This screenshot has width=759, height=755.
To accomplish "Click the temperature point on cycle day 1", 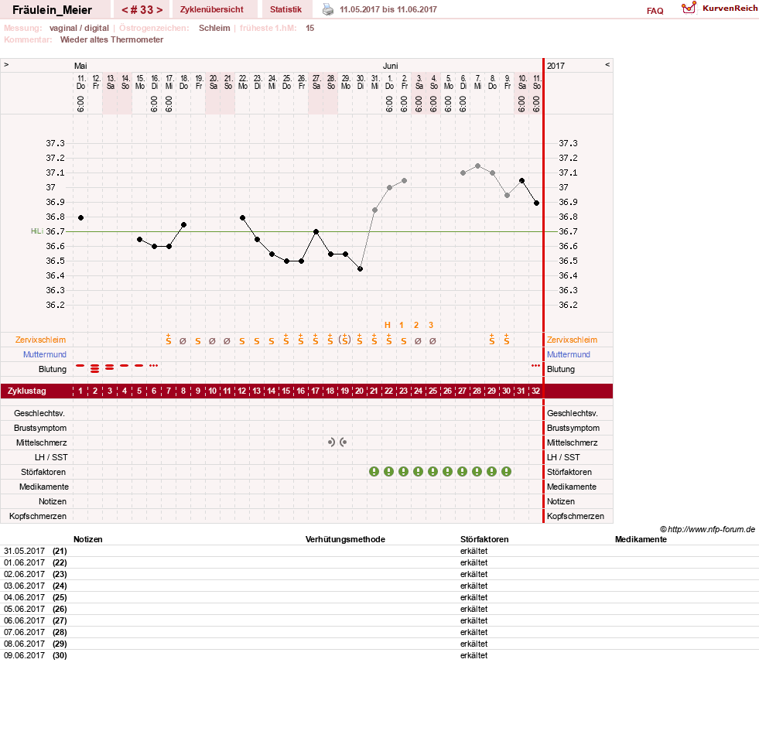I will [x=80, y=218].
